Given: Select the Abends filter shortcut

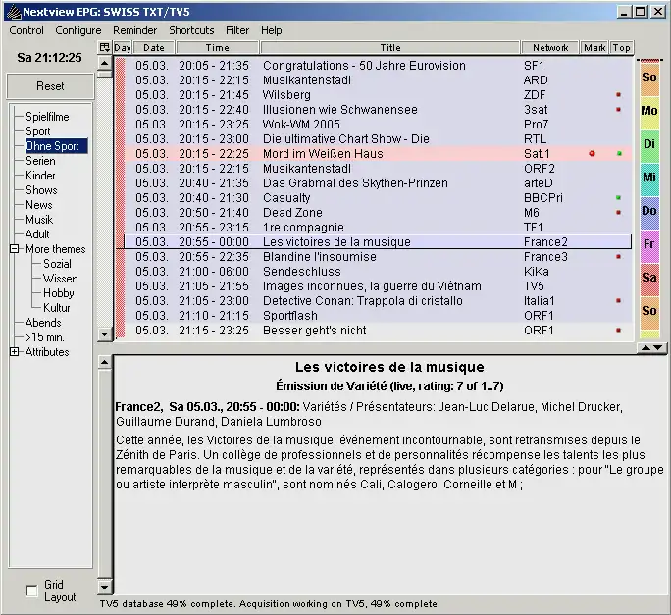Looking at the screenshot, I should pos(43,323).
